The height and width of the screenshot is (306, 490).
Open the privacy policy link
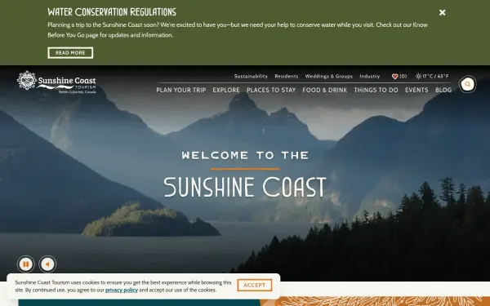coord(122,290)
